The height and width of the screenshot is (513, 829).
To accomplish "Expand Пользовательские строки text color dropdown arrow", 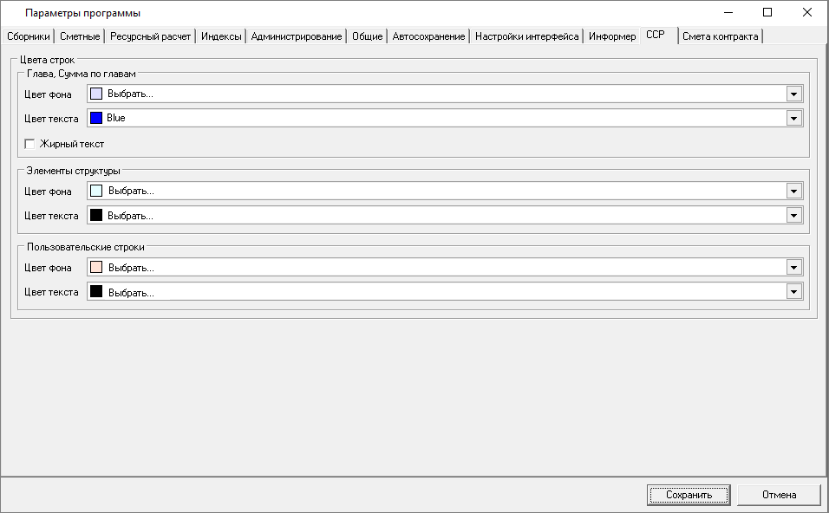I will 793,292.
